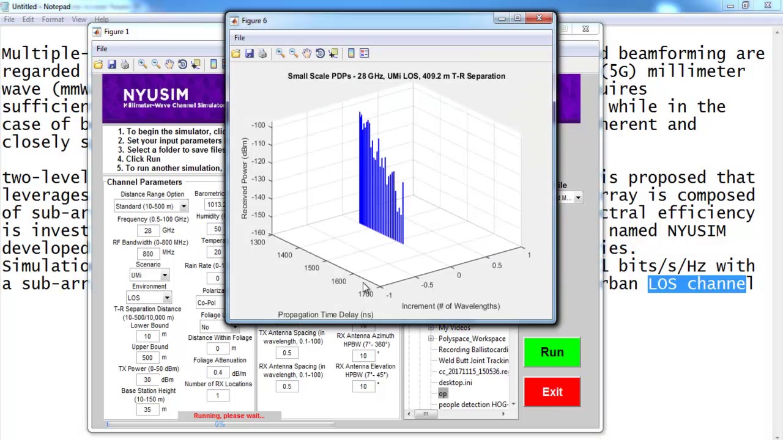Click Frequency field showing 28
The width and height of the screenshot is (783, 440).
(x=148, y=231)
